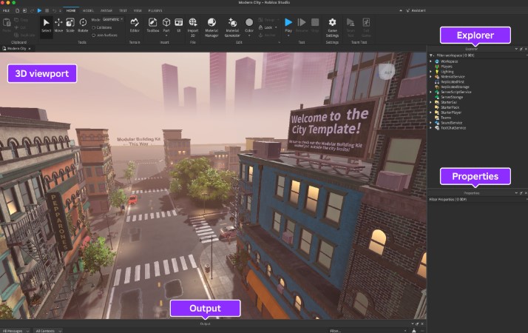Click the Stop playtest button
Viewport: 528px width, 333px height.
tap(315, 25)
